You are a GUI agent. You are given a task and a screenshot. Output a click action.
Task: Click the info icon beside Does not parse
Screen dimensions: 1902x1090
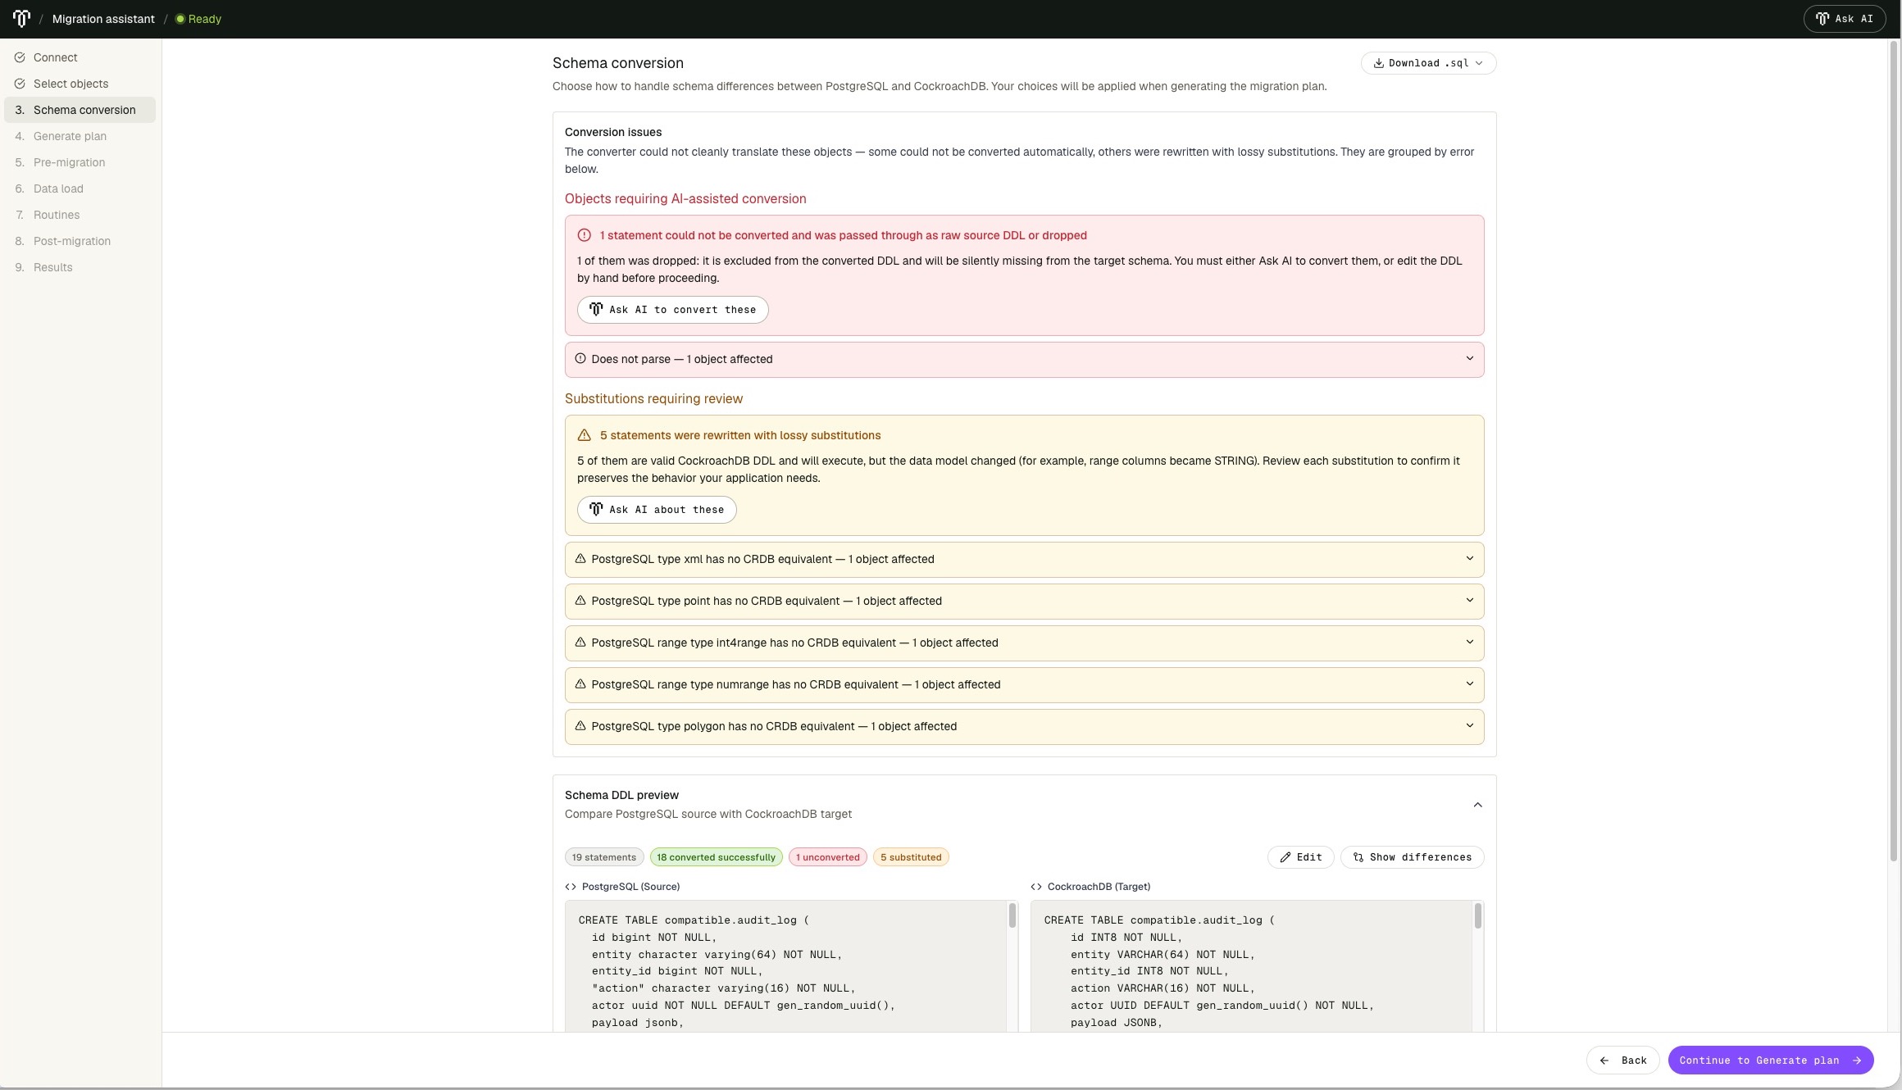click(x=580, y=358)
